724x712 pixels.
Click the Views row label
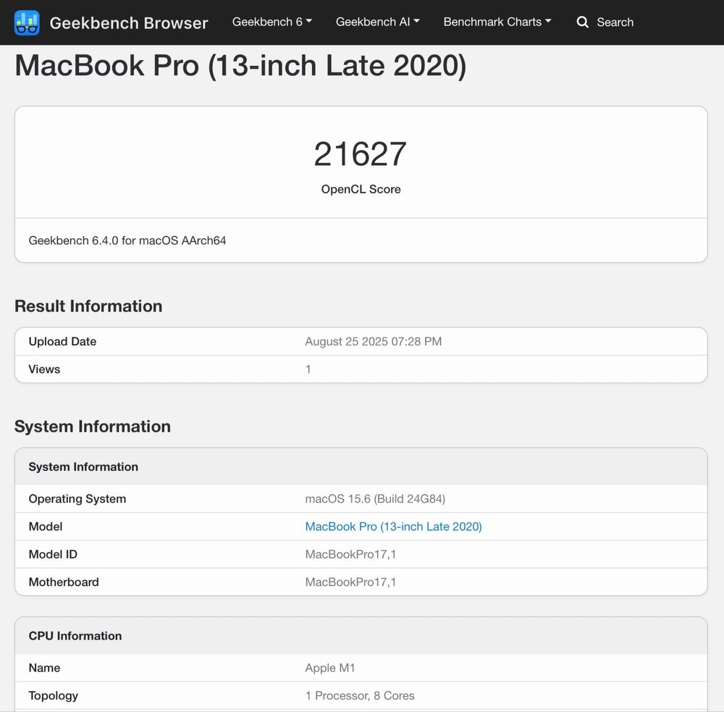coord(44,369)
